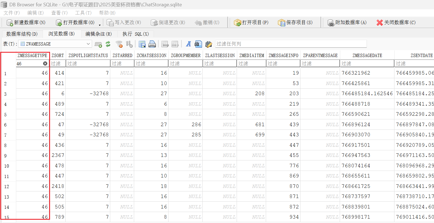Switch to the 数据库结构(D) tab
The height and width of the screenshot is (223, 434).
point(22,34)
